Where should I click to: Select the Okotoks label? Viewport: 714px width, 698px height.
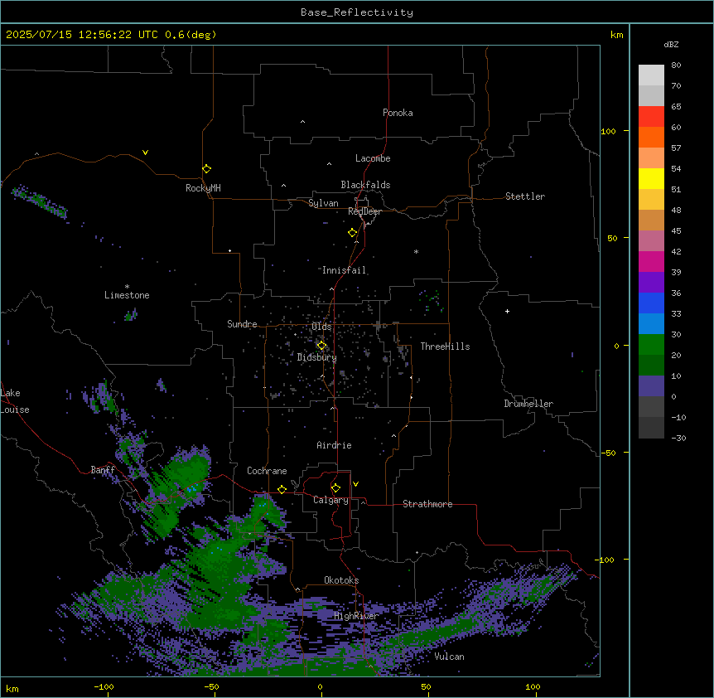341,580
